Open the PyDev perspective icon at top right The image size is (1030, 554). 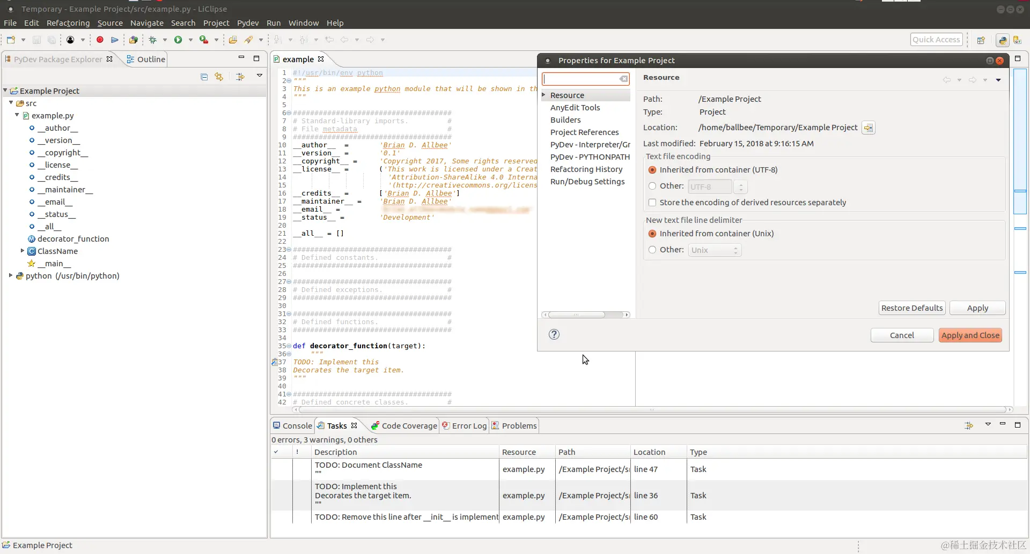[1002, 40]
